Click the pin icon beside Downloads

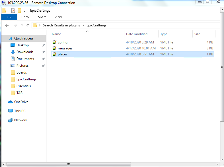(x=44, y=52)
